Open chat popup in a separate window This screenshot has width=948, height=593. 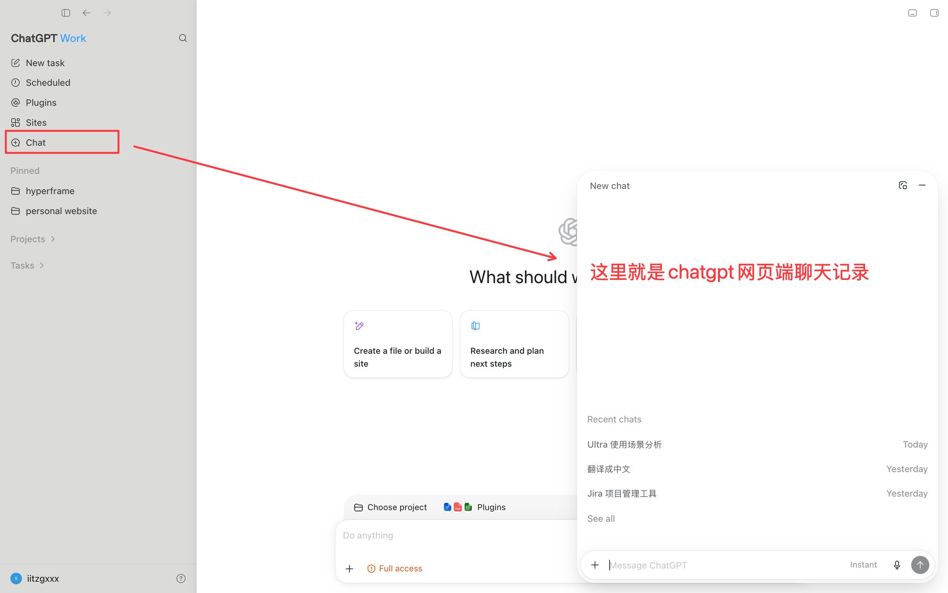pos(903,185)
